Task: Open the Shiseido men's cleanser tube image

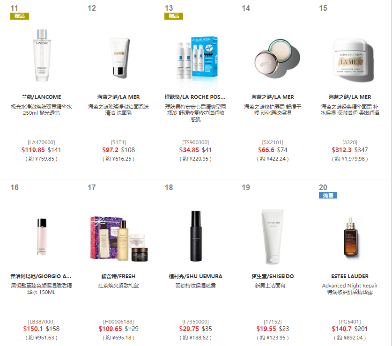Action: (x=273, y=236)
